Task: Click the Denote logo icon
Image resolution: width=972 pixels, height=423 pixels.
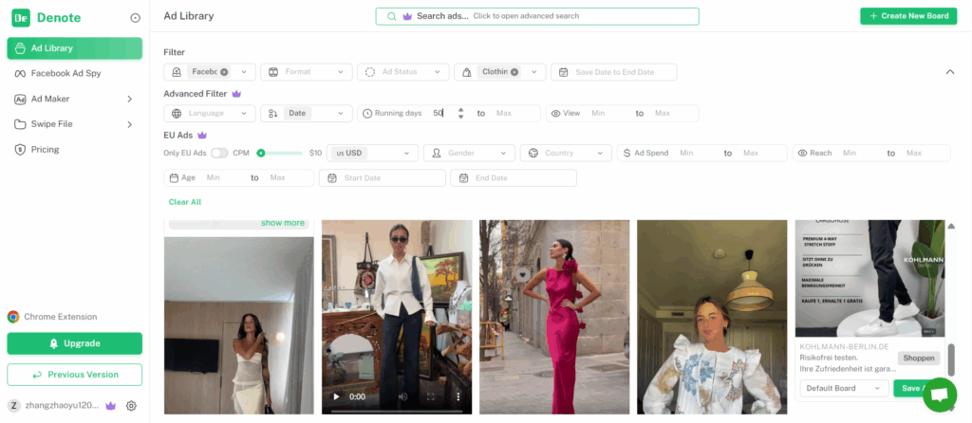Action: click(x=21, y=18)
